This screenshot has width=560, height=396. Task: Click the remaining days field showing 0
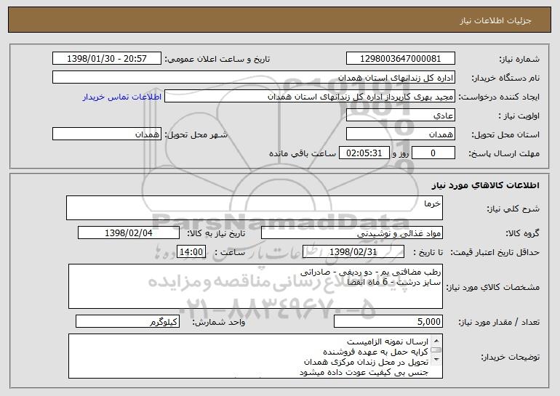433,153
